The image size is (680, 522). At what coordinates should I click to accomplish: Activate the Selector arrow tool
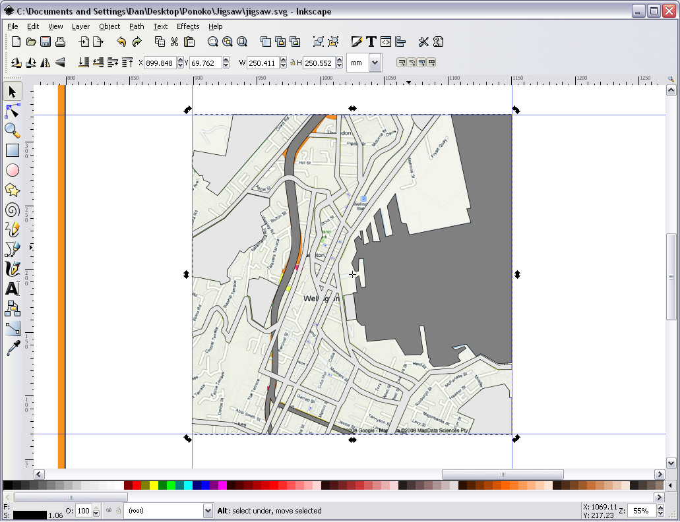12,92
